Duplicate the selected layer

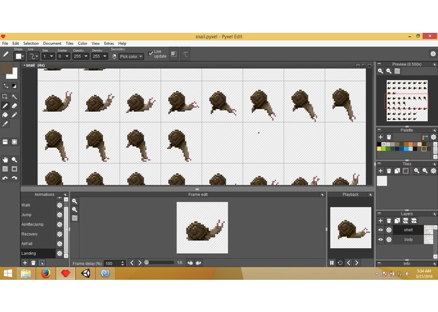tap(397, 221)
